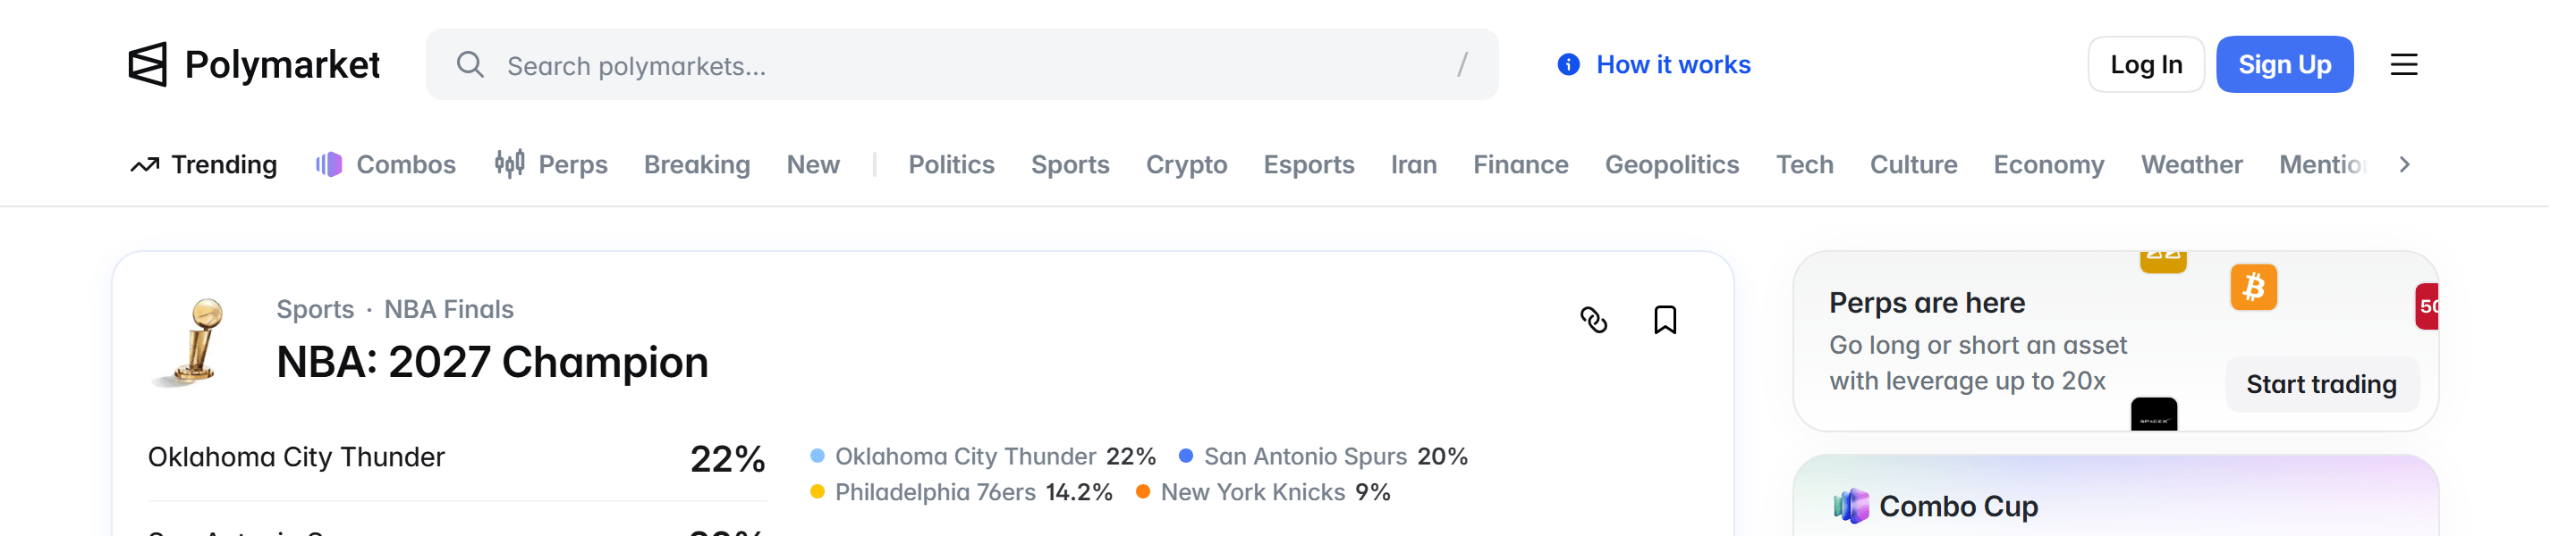Open the Trending tab
The image size is (2576, 536).
tap(204, 164)
